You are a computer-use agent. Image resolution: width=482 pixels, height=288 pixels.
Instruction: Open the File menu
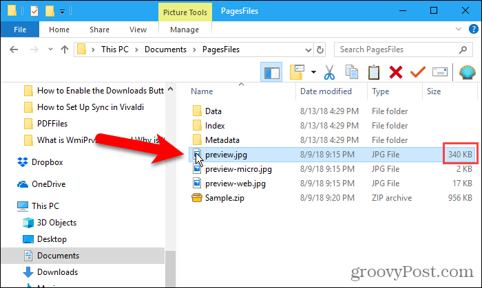pyautogui.click(x=20, y=30)
